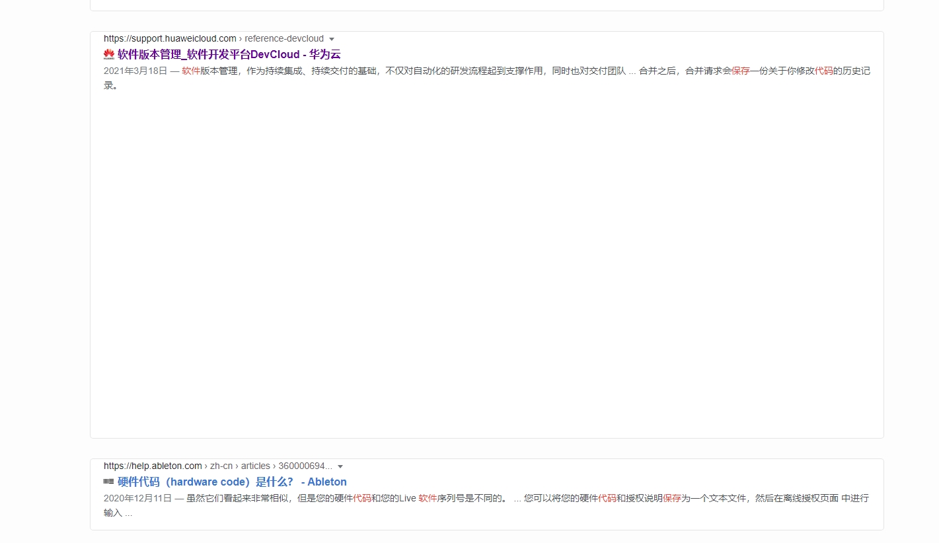939x543 pixels.
Task: Click the Ableton favicon beside the hardware code result
Action: 108,482
